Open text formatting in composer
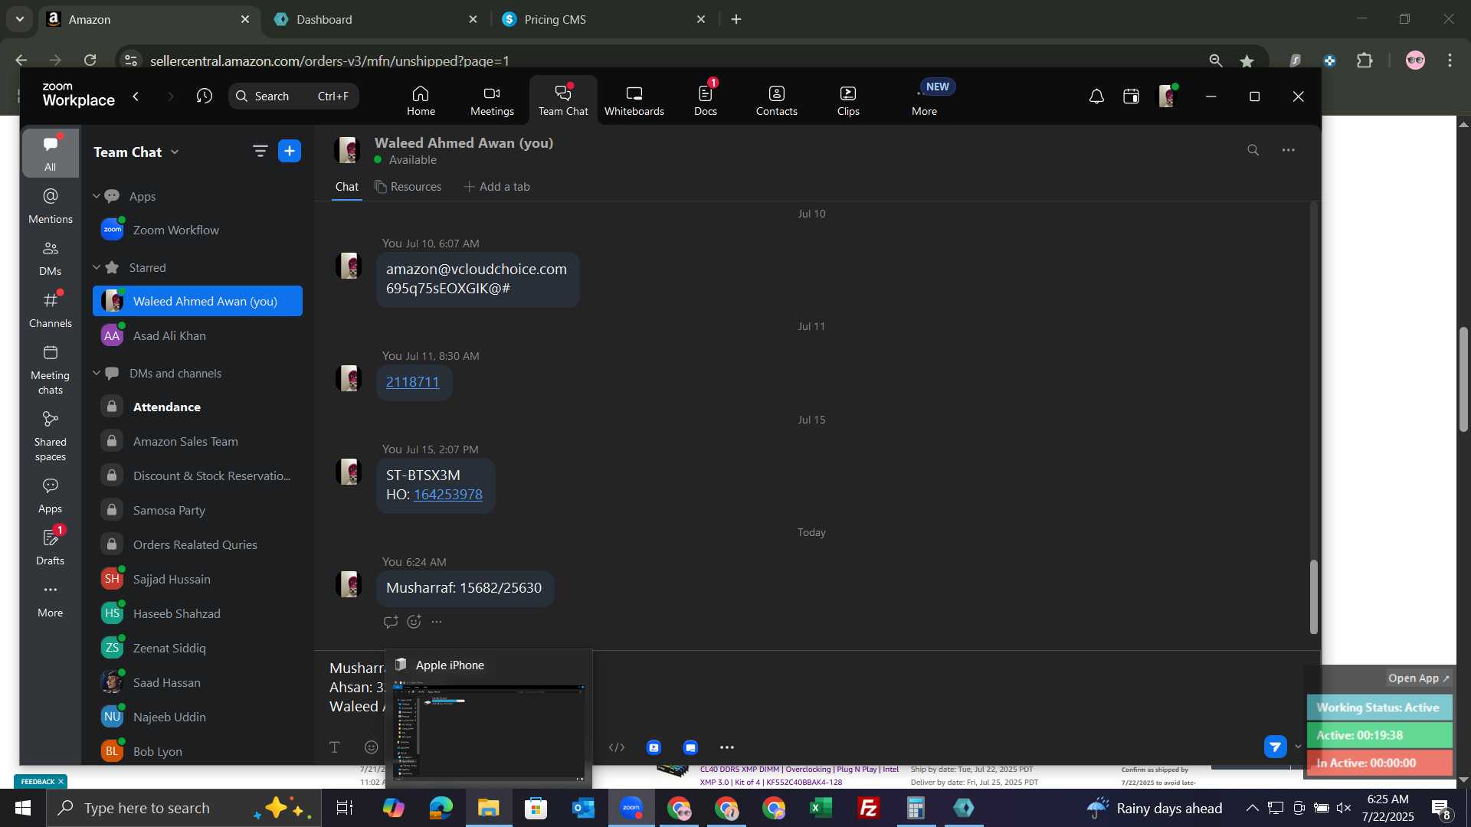This screenshot has width=1471, height=827. (335, 747)
